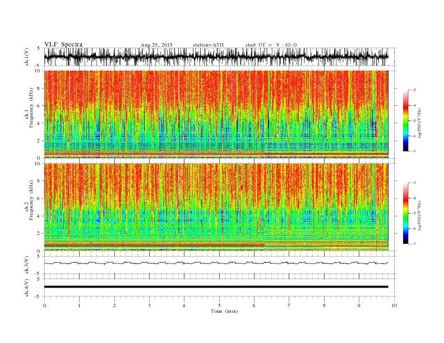
Task: Click the log(PSD) label beside ch.1 colorbar
Action: click(420, 123)
